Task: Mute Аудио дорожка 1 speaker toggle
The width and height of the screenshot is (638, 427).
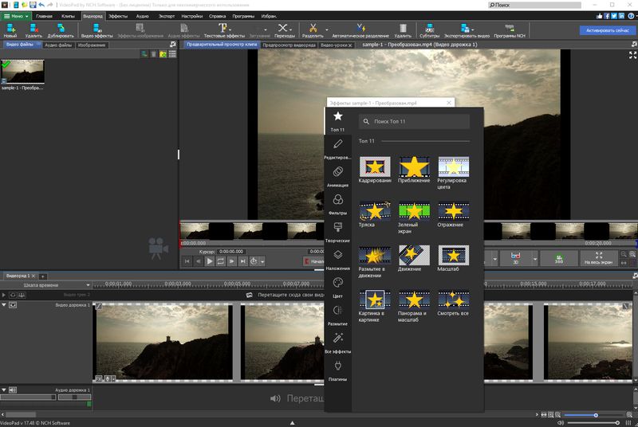Action: (13, 390)
